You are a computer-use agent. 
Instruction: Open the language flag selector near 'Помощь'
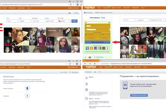70,13
